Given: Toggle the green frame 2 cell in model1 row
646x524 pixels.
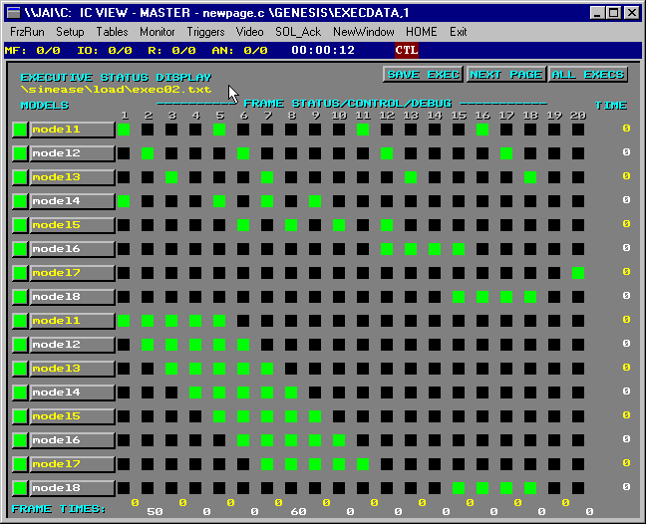Looking at the screenshot, I should [x=148, y=320].
